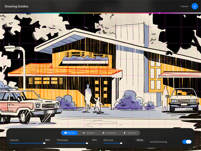The image size is (201, 151).
Task: Click the hue bar's color handle
Action: 159,13
